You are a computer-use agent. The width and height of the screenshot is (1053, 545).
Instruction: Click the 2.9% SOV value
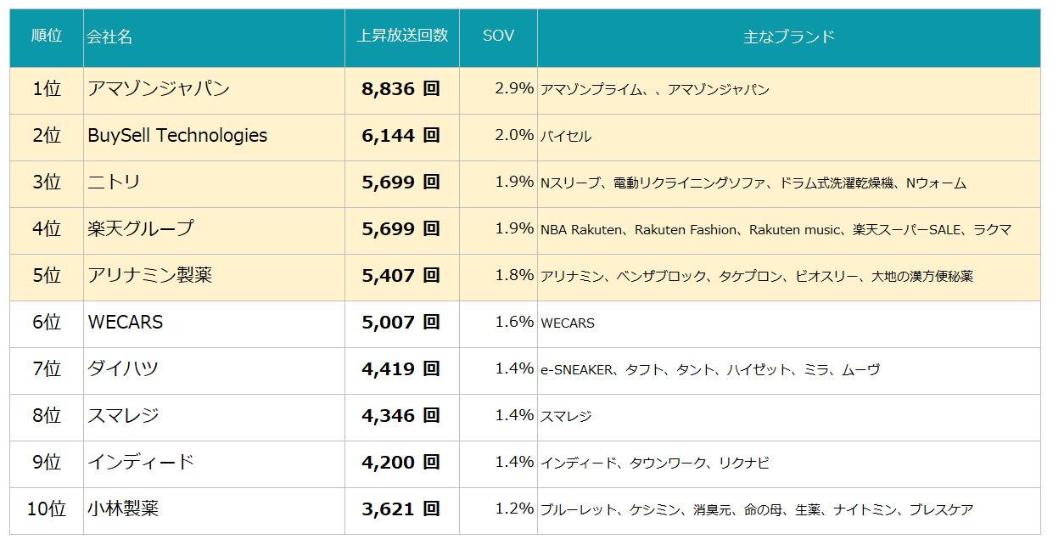point(514,88)
